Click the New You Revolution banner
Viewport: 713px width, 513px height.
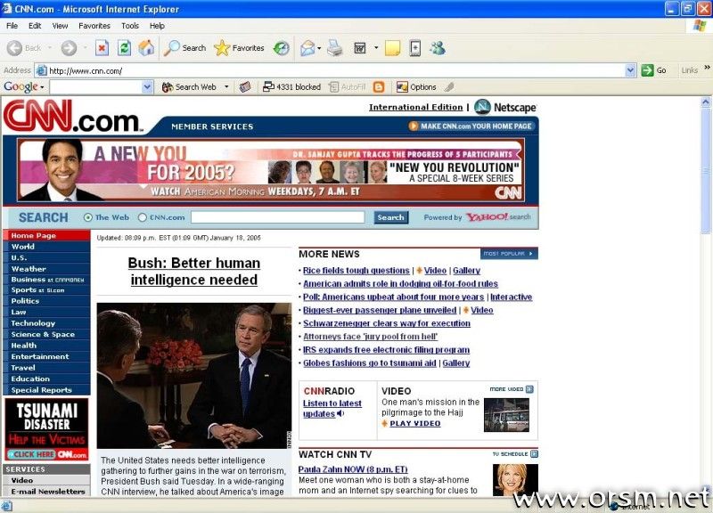[x=271, y=170]
